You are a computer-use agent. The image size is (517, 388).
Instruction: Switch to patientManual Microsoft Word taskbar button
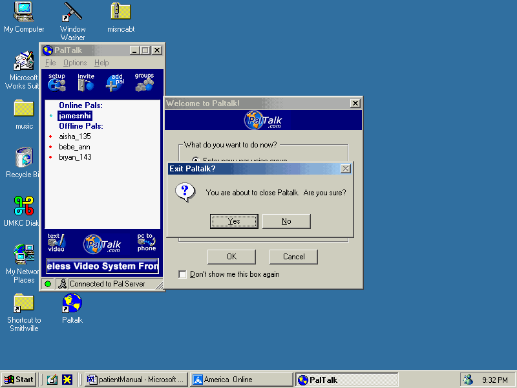click(136, 380)
